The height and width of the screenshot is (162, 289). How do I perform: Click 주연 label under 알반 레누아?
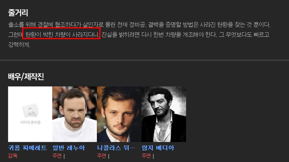pos(57,156)
